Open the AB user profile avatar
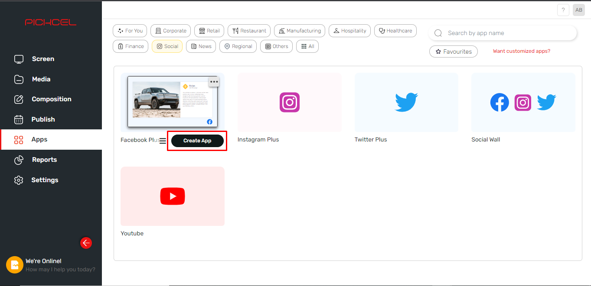591x286 pixels. [579, 10]
